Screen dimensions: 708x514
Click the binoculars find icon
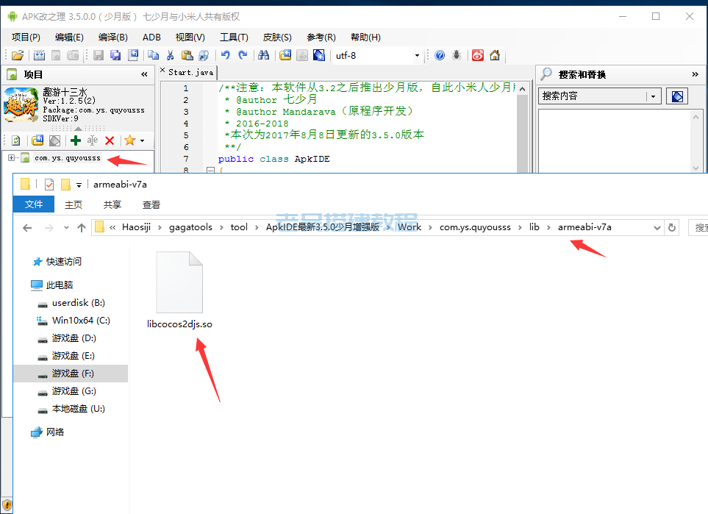(264, 55)
